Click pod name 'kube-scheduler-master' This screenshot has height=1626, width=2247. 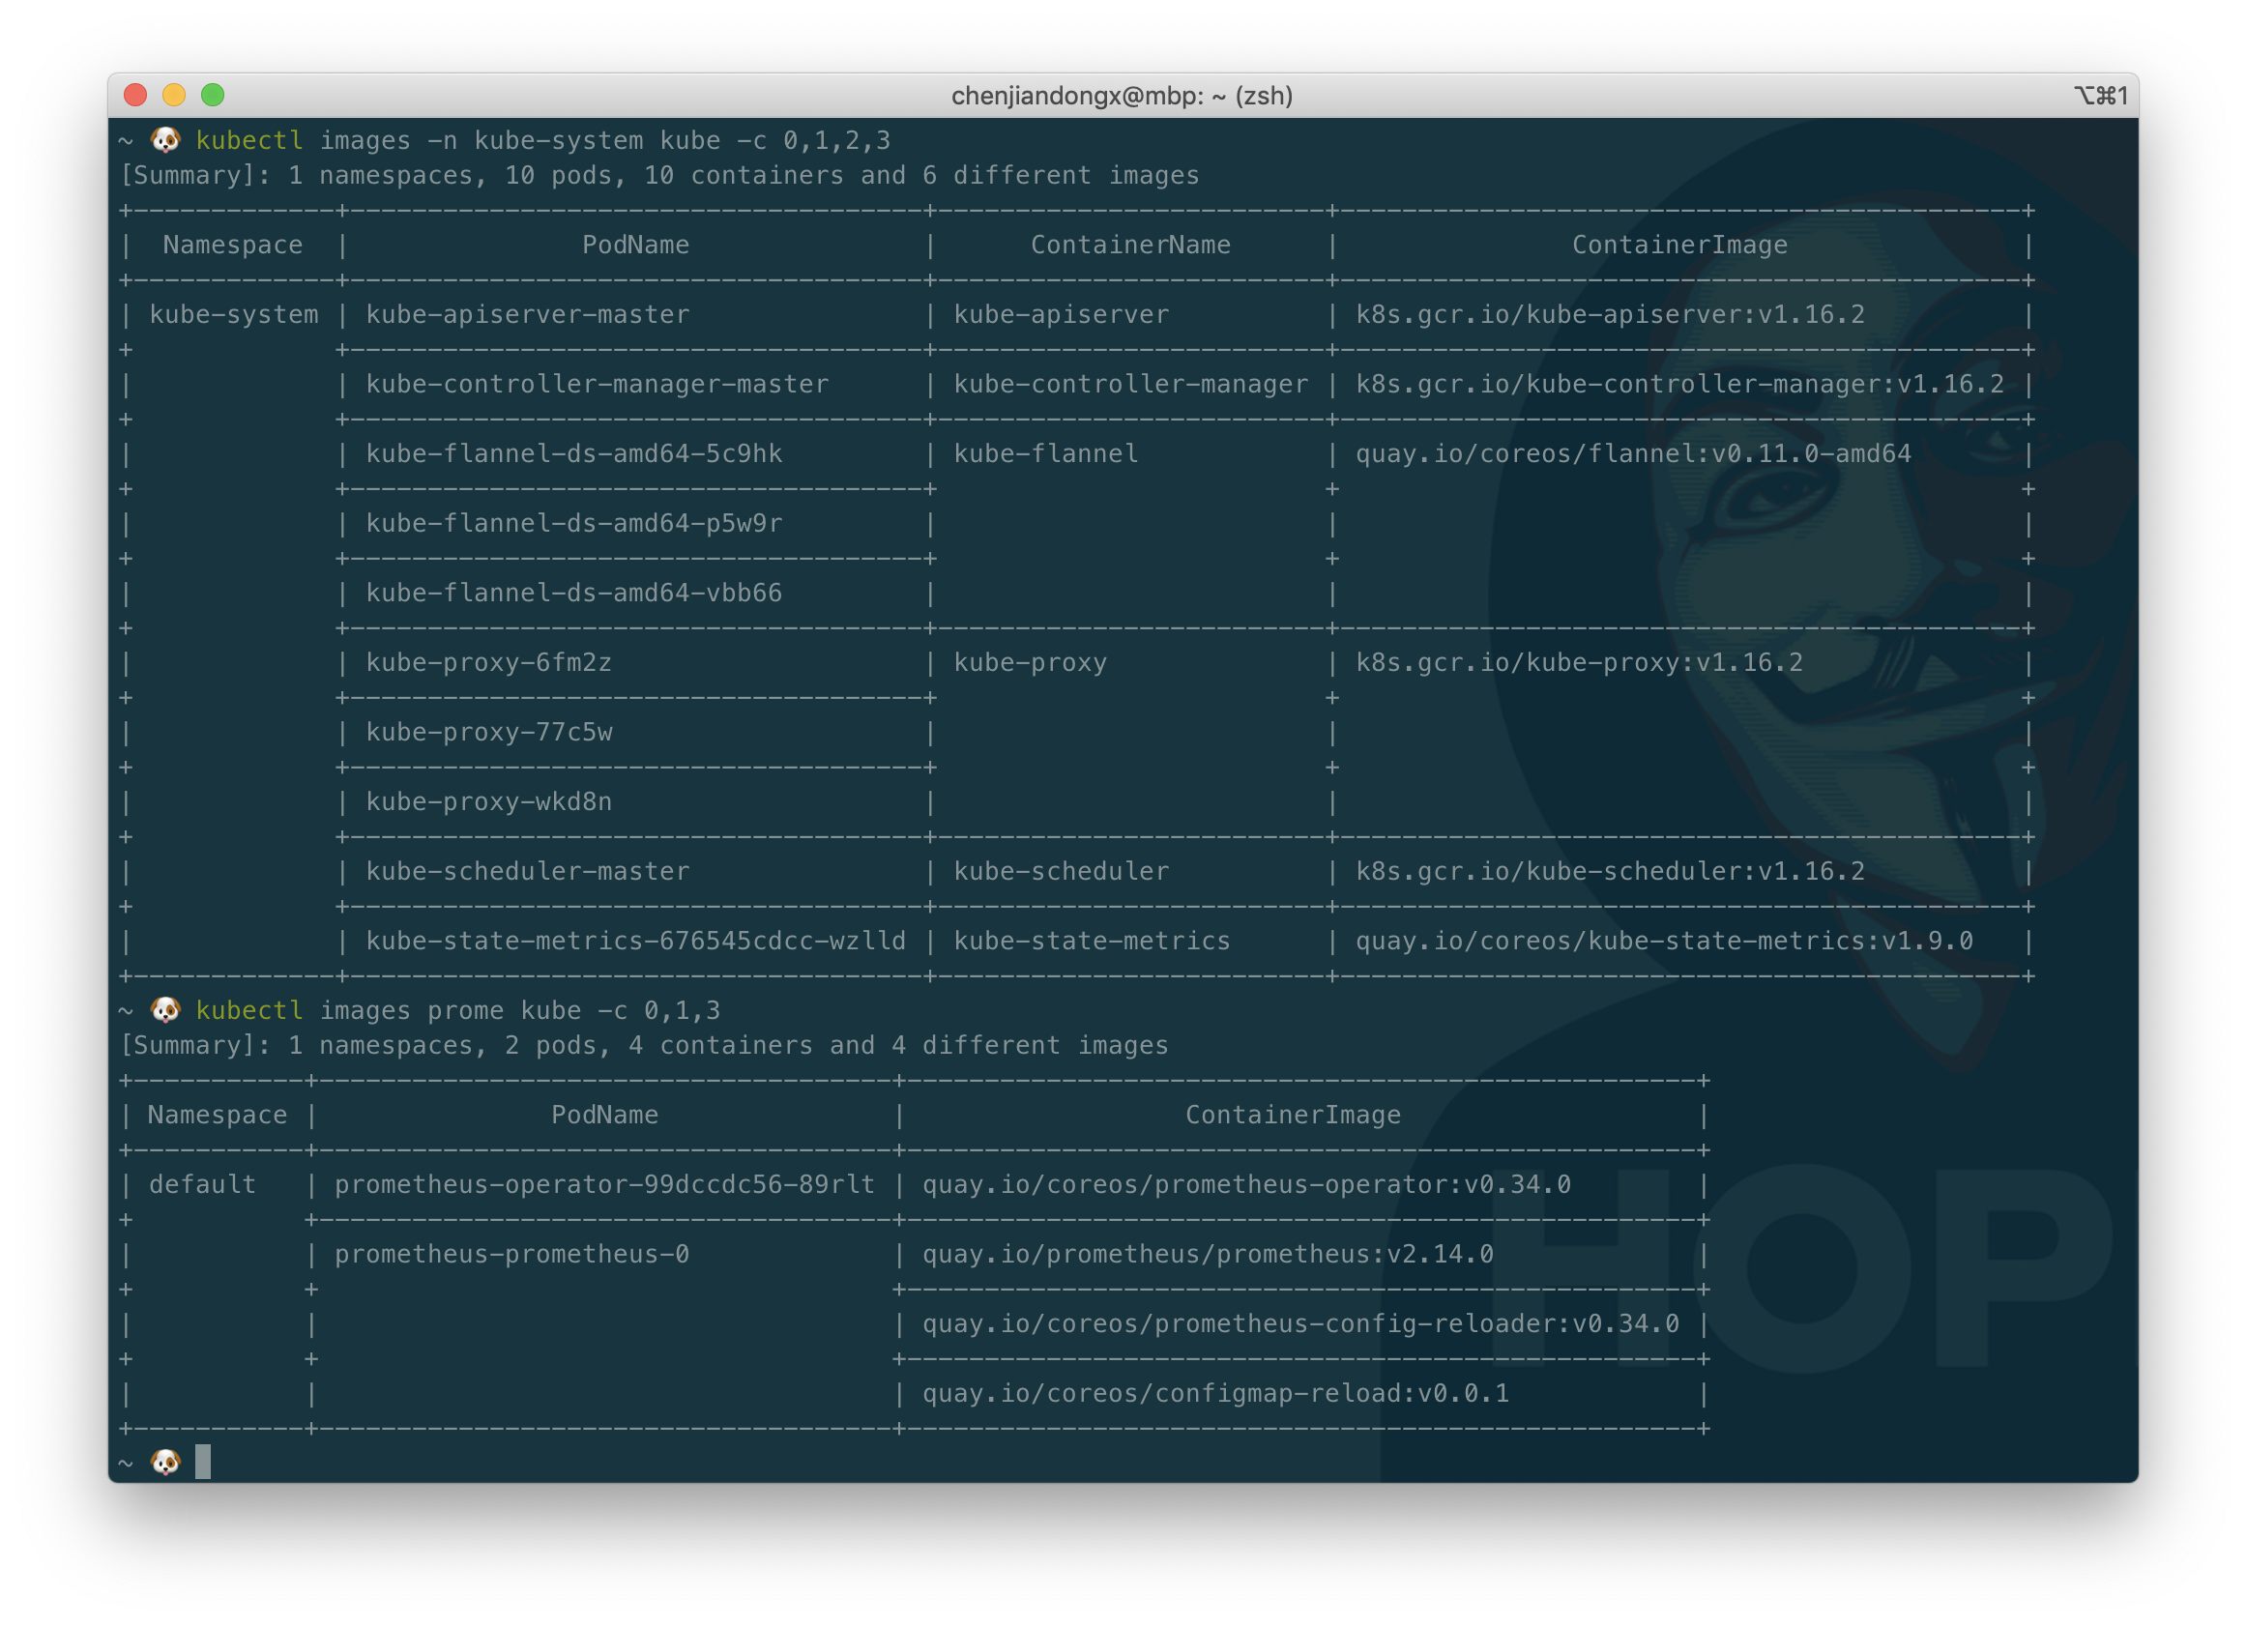(527, 871)
